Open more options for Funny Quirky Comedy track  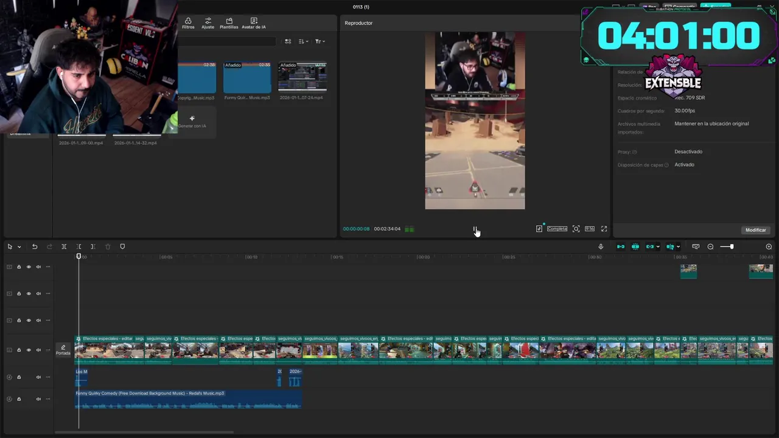48,399
